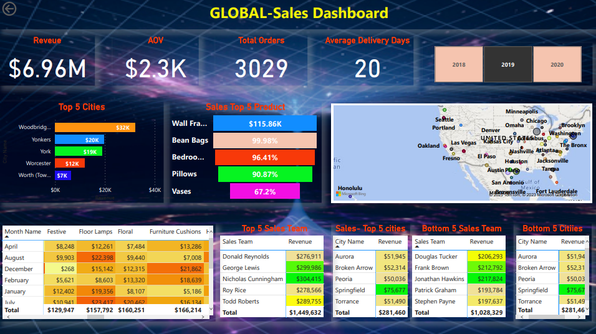This screenshot has height=334, width=596.
Task: Click December Festive value $268
Action: tap(60, 269)
